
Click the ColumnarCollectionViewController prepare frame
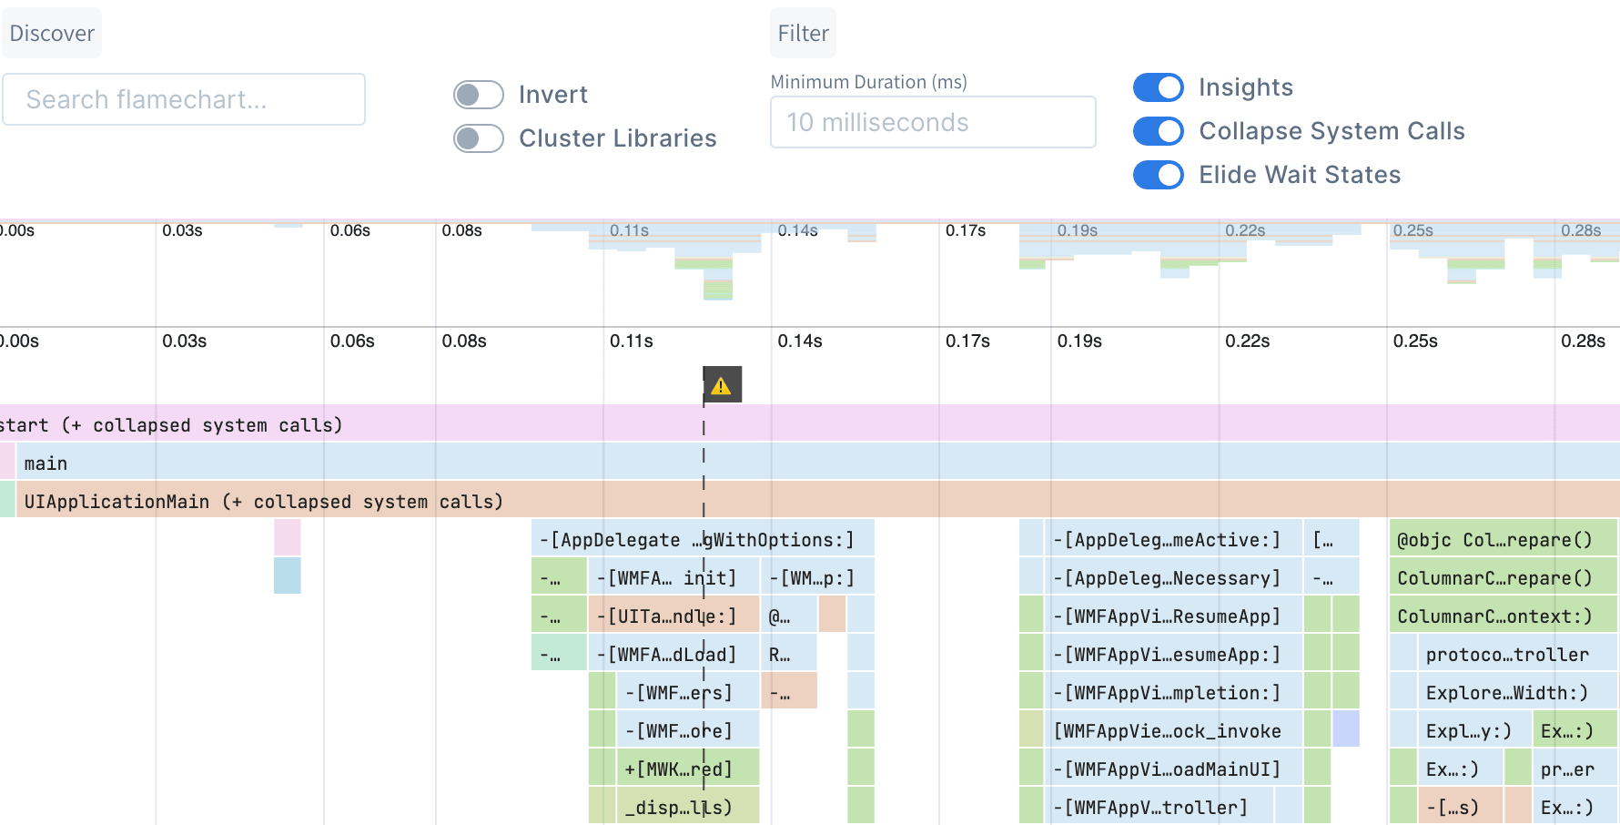1503,577
